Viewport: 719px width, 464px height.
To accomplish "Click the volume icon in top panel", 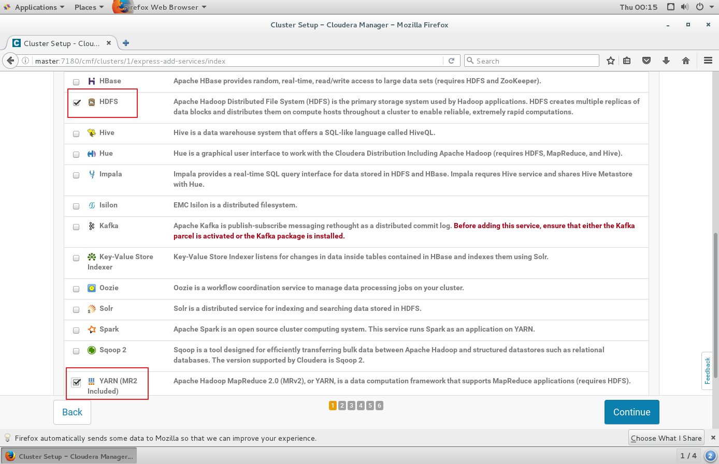I will (x=685, y=7).
